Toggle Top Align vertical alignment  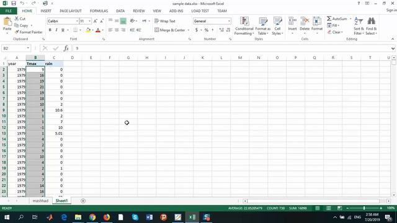pyautogui.click(x=110, y=21)
